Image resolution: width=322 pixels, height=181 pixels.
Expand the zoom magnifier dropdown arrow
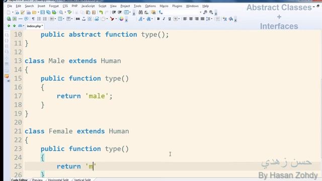point(65,13)
